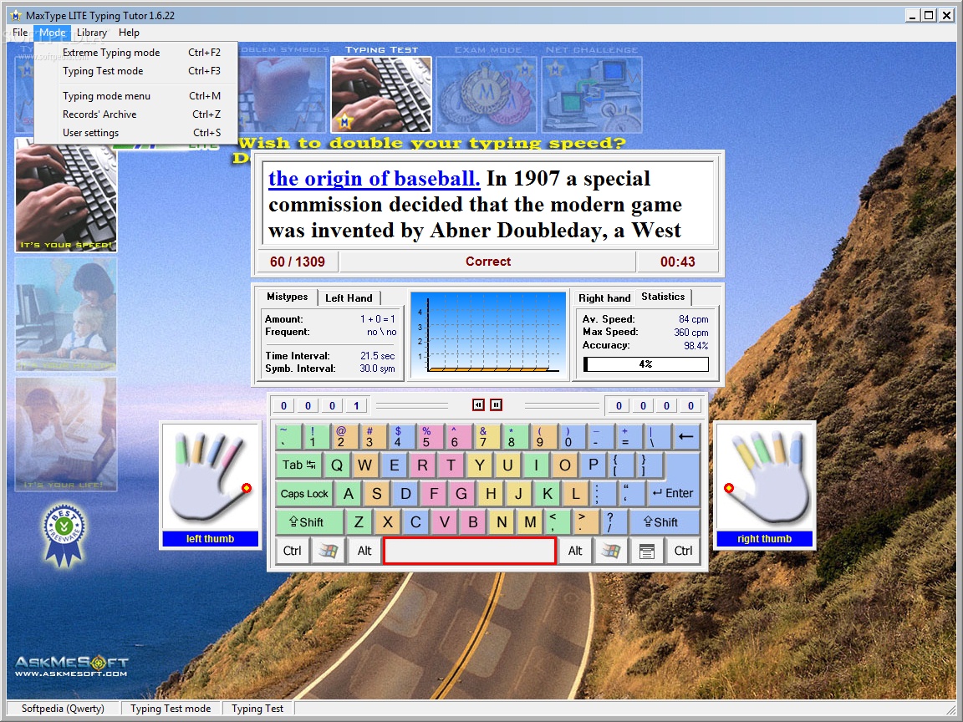Open Records' Archive from menu

(136, 114)
